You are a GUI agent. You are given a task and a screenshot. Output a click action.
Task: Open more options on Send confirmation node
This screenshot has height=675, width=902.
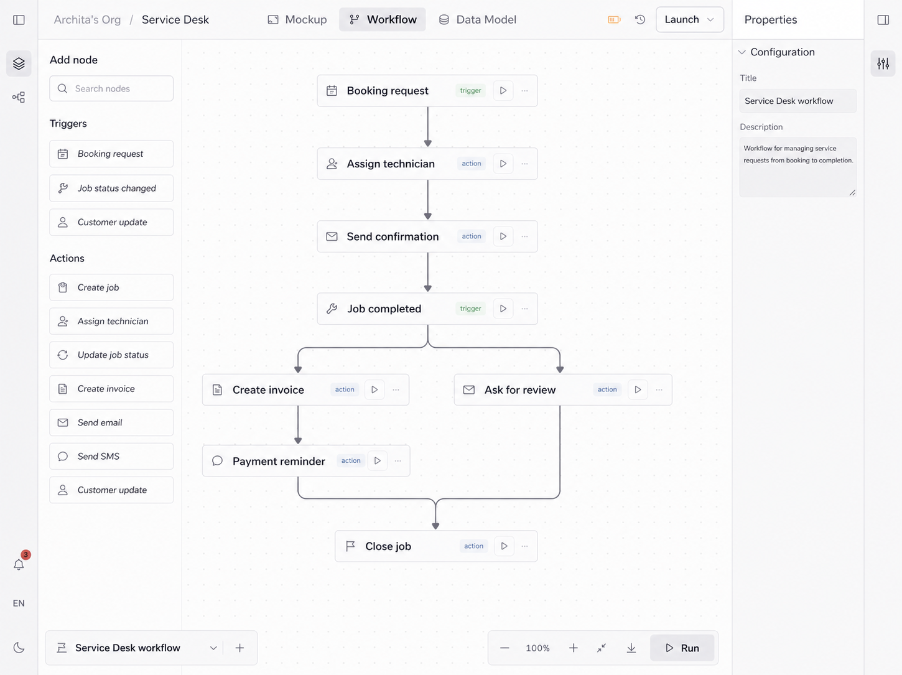pyautogui.click(x=525, y=236)
